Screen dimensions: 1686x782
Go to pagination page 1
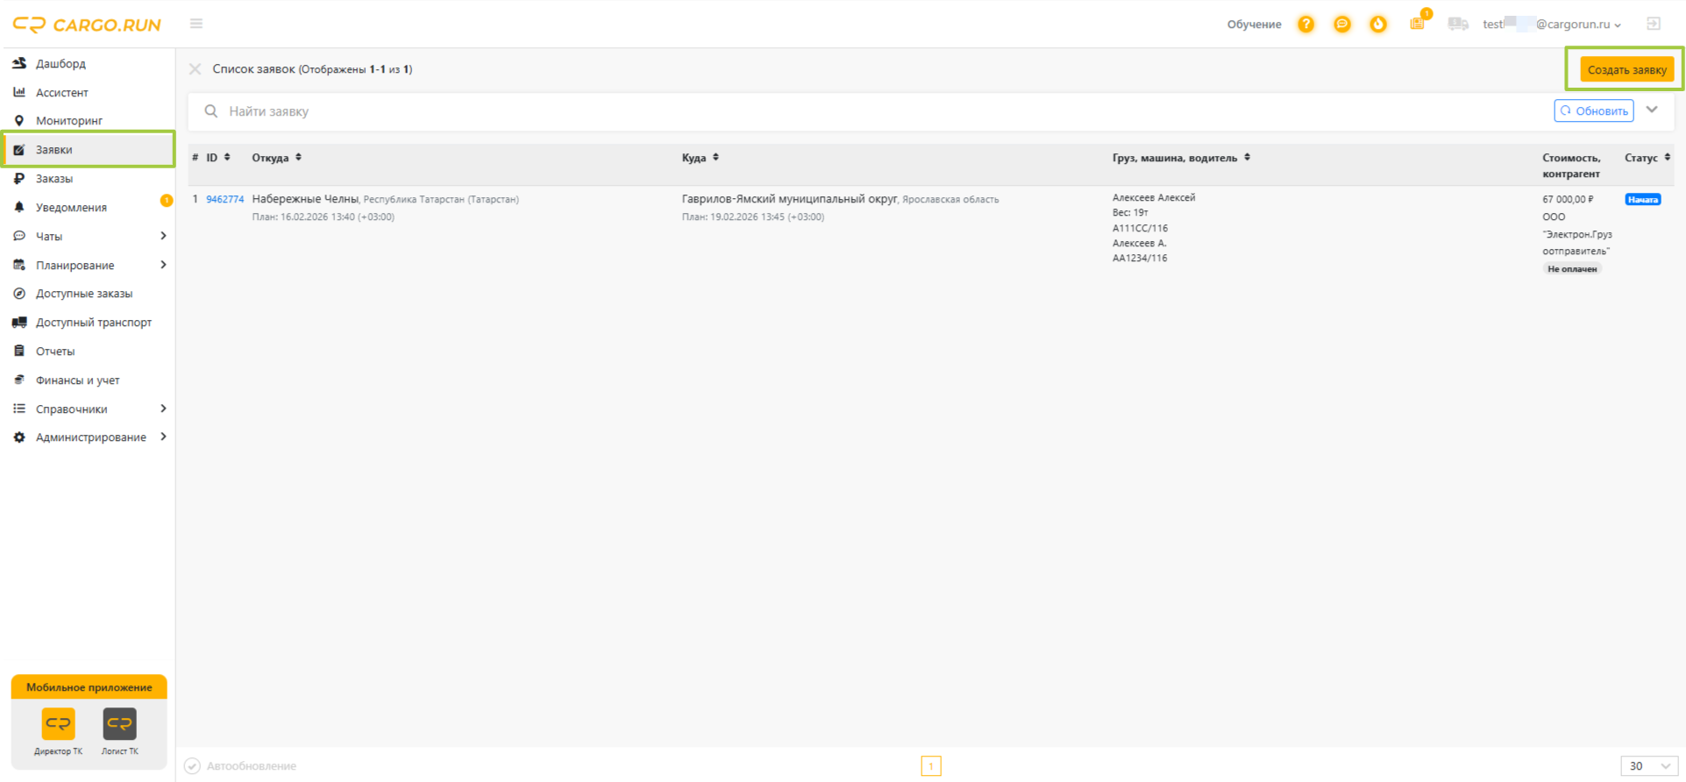pyautogui.click(x=931, y=766)
